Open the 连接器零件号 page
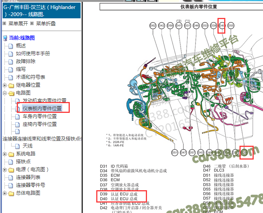This screenshot has width=263, height=213. [31, 185]
